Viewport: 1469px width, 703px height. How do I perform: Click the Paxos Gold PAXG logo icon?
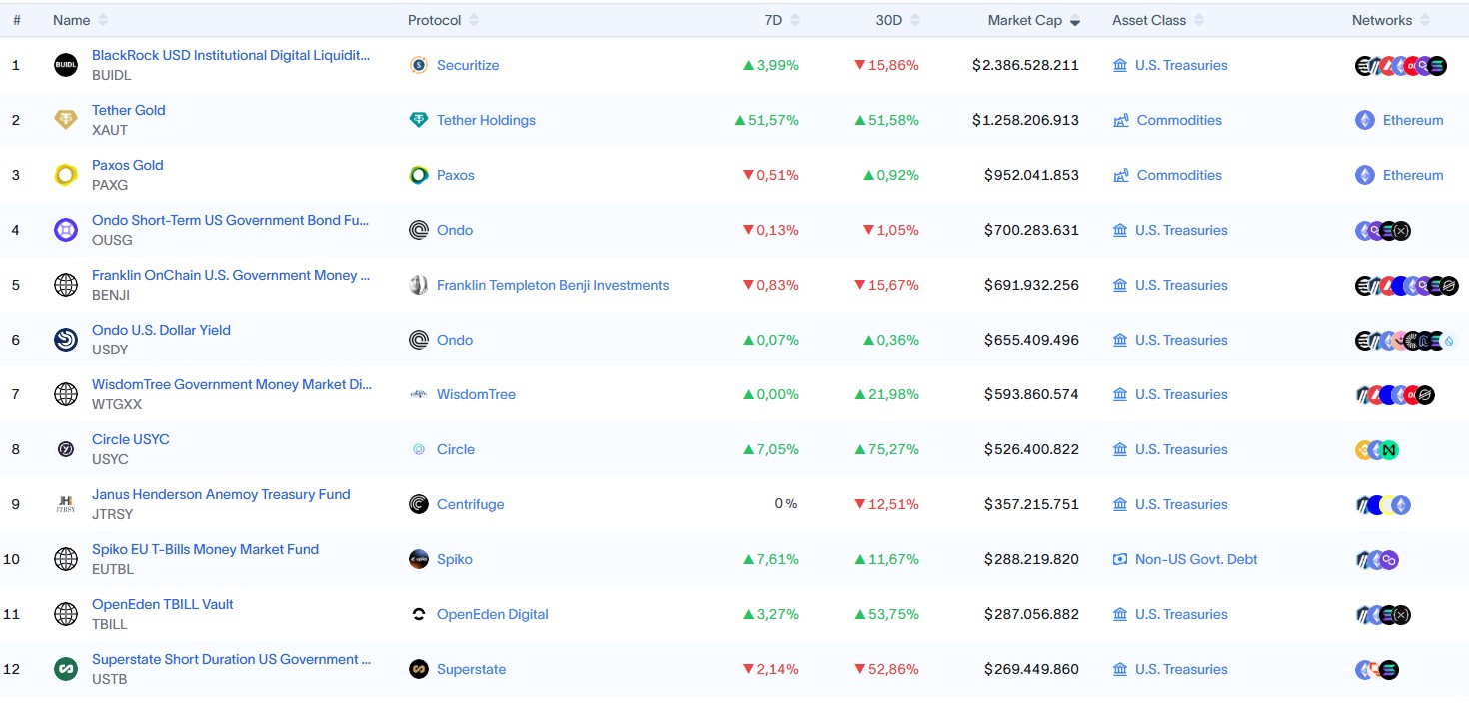tap(66, 175)
